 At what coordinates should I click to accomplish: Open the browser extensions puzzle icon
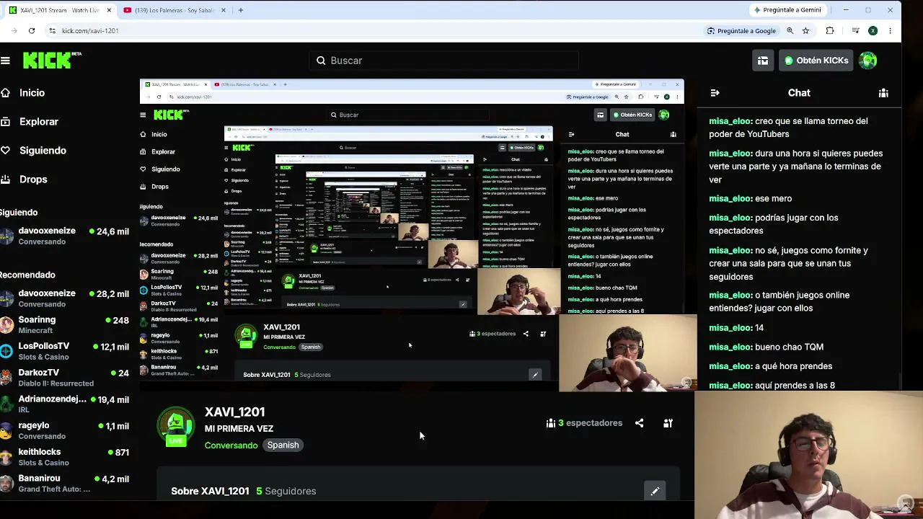pos(830,31)
